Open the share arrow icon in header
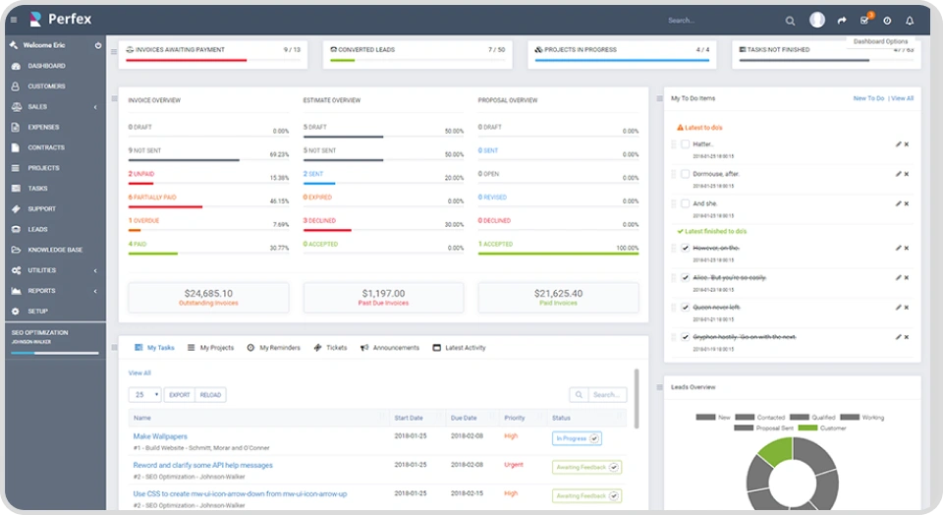Image resolution: width=943 pixels, height=515 pixels. pyautogui.click(x=842, y=20)
